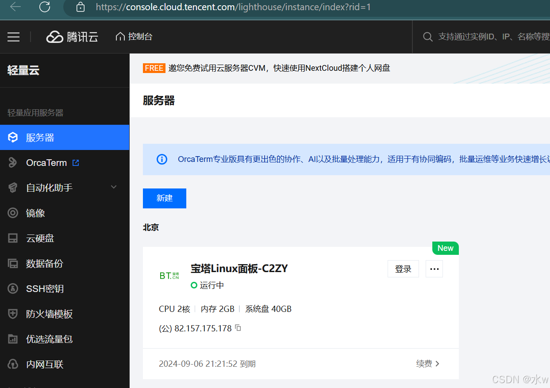Click the SSH密钥 sidebar icon
Image resolution: width=550 pixels, height=388 pixels.
[13, 289]
